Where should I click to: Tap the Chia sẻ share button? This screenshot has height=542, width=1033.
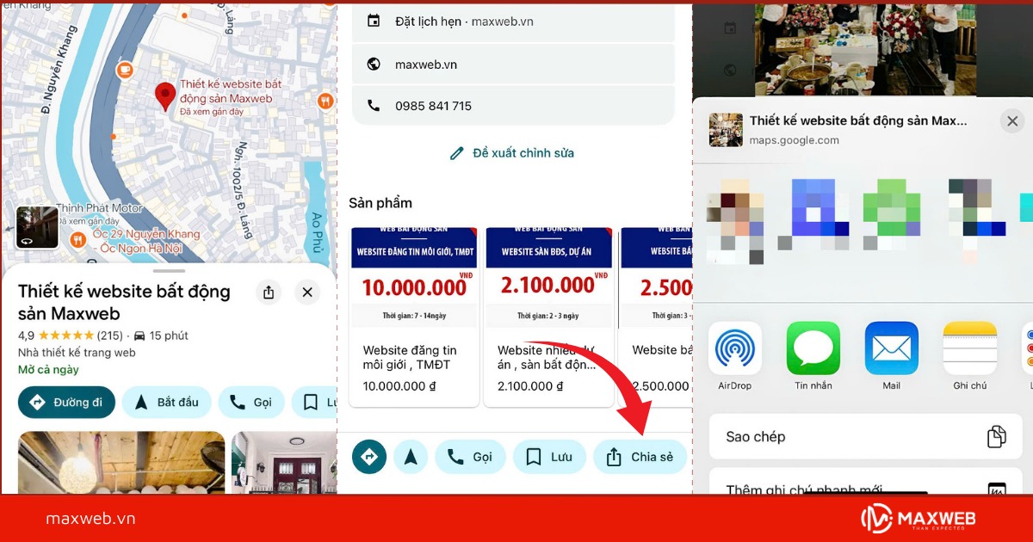pos(640,457)
